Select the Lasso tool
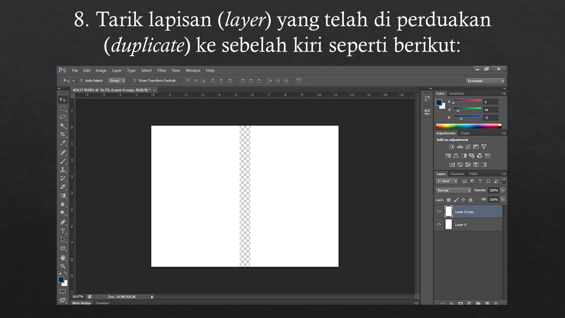The height and width of the screenshot is (318, 565). pyautogui.click(x=63, y=117)
